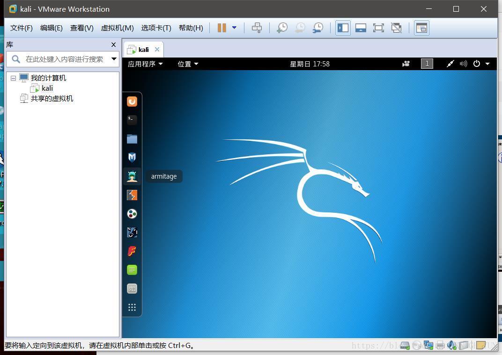Open the green notes app in the dock

[132, 270]
